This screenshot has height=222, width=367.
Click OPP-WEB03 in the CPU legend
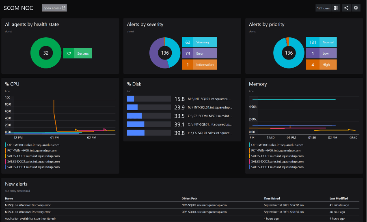tap(33, 145)
